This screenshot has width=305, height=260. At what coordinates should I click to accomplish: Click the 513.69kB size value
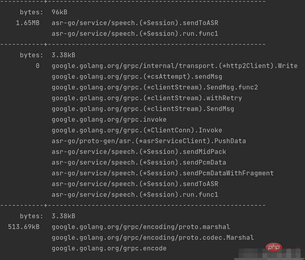(23, 227)
